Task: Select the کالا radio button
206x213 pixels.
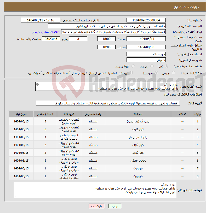Action: click(167, 66)
